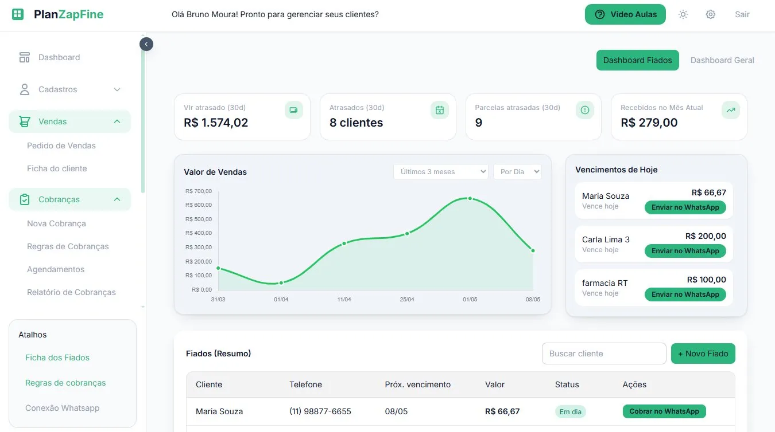Click the Recebidos trending-up icon
The height and width of the screenshot is (432, 775).
[731, 110]
